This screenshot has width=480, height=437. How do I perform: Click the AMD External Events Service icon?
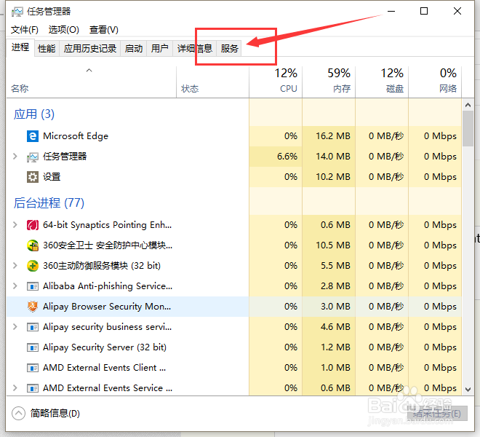(33, 388)
